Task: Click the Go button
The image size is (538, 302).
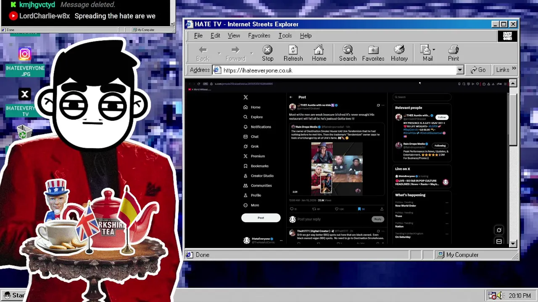Action: 478,70
